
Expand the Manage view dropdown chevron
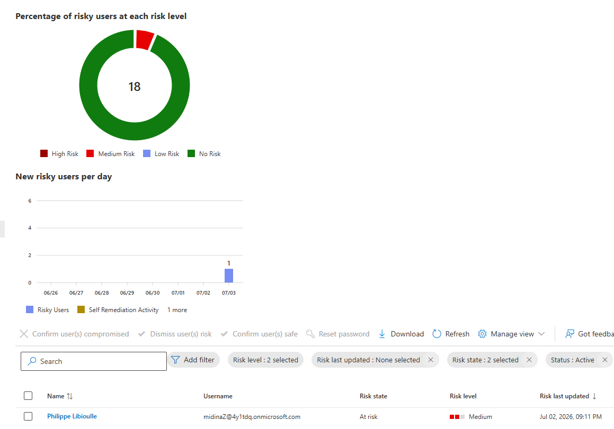point(541,334)
